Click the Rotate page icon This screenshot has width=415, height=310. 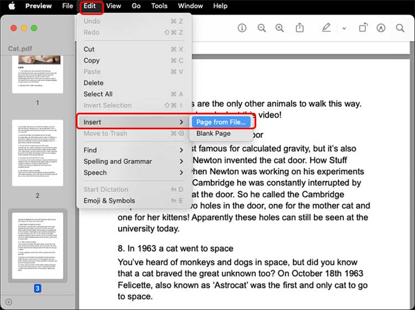pos(363,28)
